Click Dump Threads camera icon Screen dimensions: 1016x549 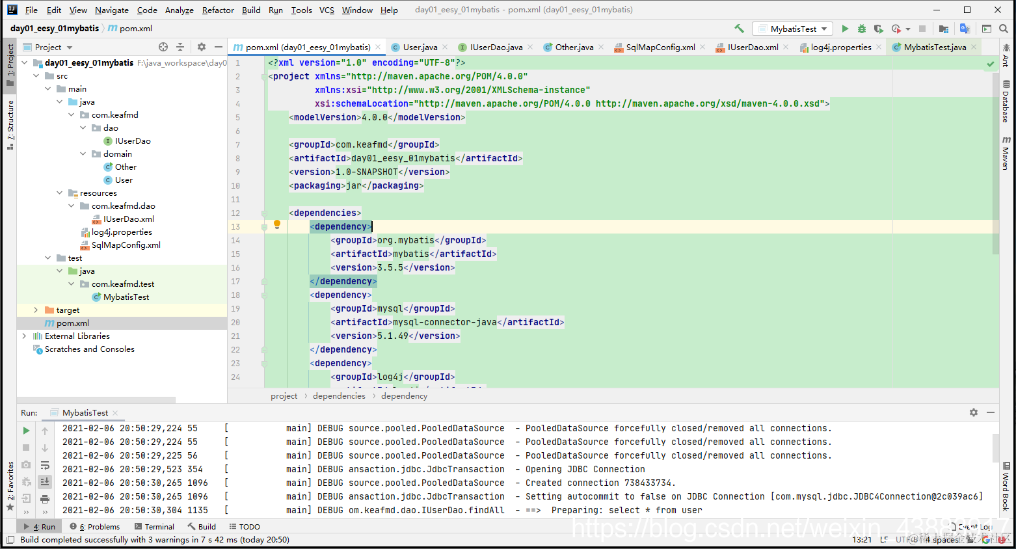point(26,464)
